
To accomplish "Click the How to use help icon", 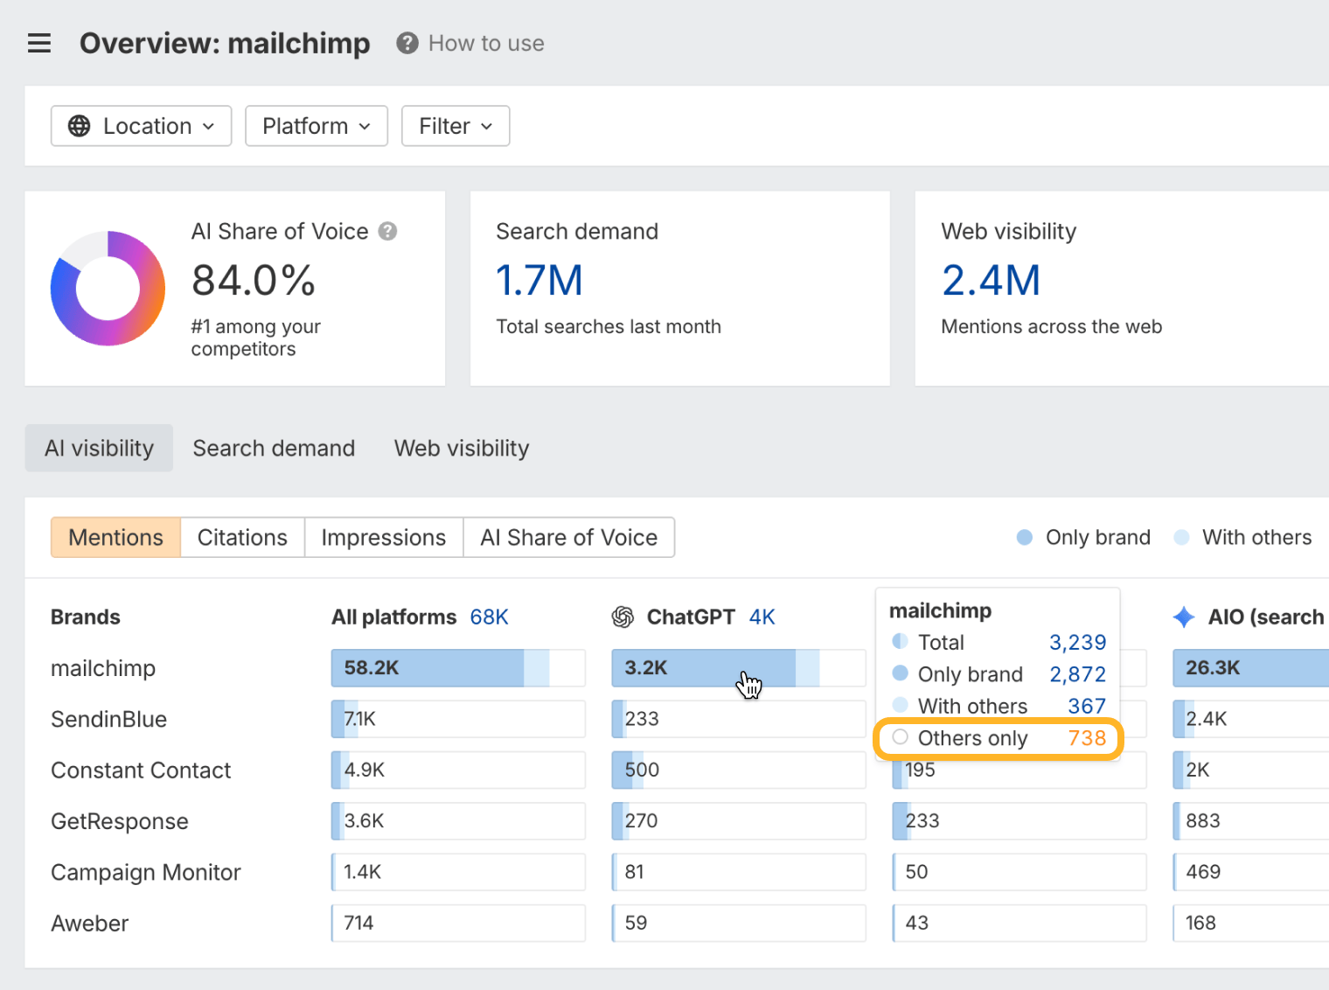I will (x=407, y=43).
